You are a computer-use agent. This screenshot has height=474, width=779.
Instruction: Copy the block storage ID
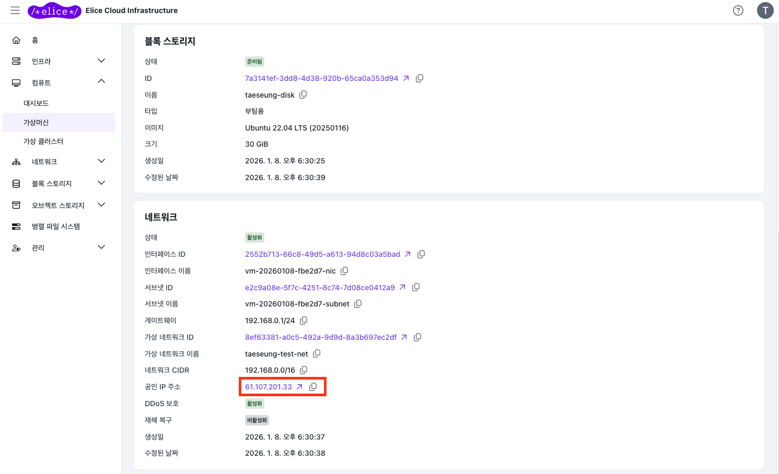point(420,78)
